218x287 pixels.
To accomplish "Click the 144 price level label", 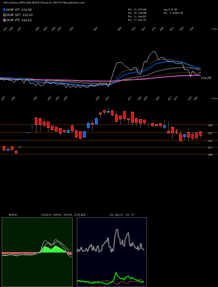I will (210, 141).
